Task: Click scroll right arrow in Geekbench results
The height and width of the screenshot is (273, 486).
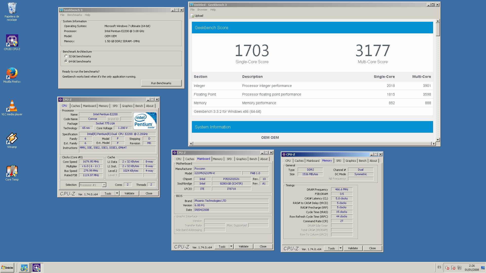Action: 434,144
